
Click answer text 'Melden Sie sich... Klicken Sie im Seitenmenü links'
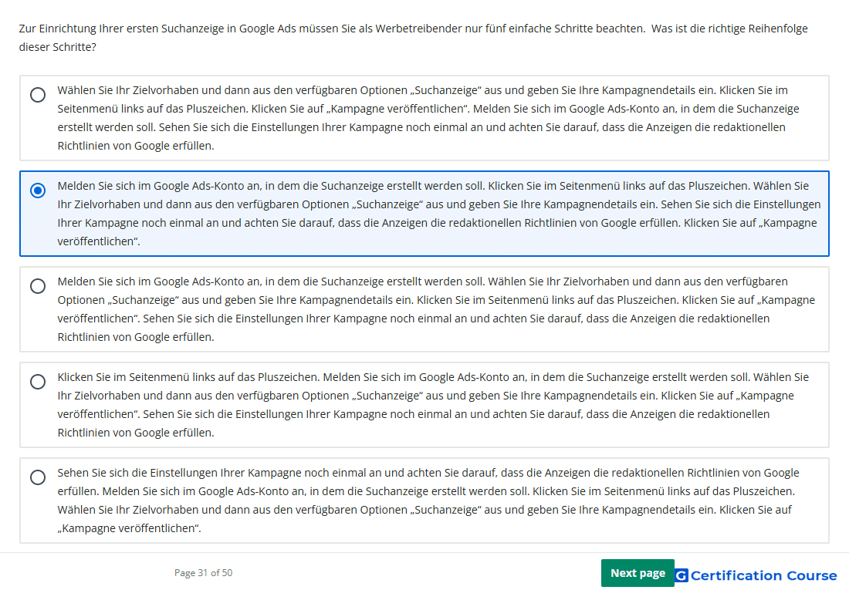(x=439, y=214)
